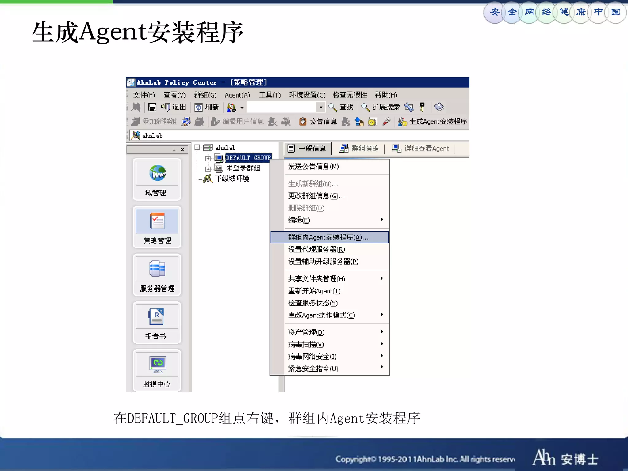The width and height of the screenshot is (628, 471).
Task: Open the small arrow next to user search icon
Action: [x=242, y=108]
